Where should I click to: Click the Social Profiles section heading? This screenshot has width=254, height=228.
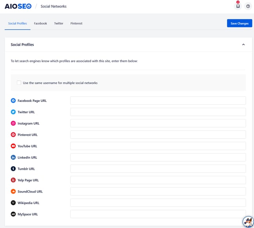[22, 45]
